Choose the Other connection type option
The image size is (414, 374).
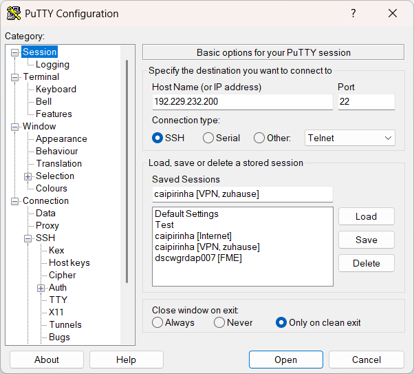coord(259,138)
